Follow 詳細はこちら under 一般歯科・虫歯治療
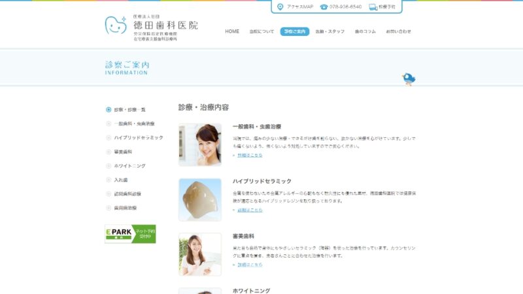The width and height of the screenshot is (523, 294). (250, 155)
